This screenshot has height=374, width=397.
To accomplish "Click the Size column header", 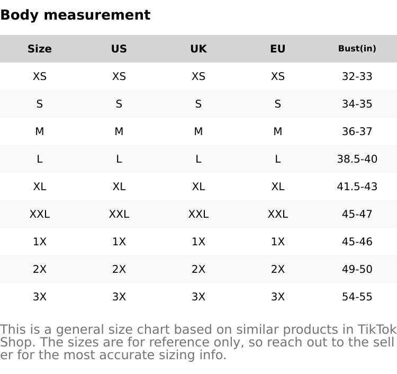I will [40, 49].
